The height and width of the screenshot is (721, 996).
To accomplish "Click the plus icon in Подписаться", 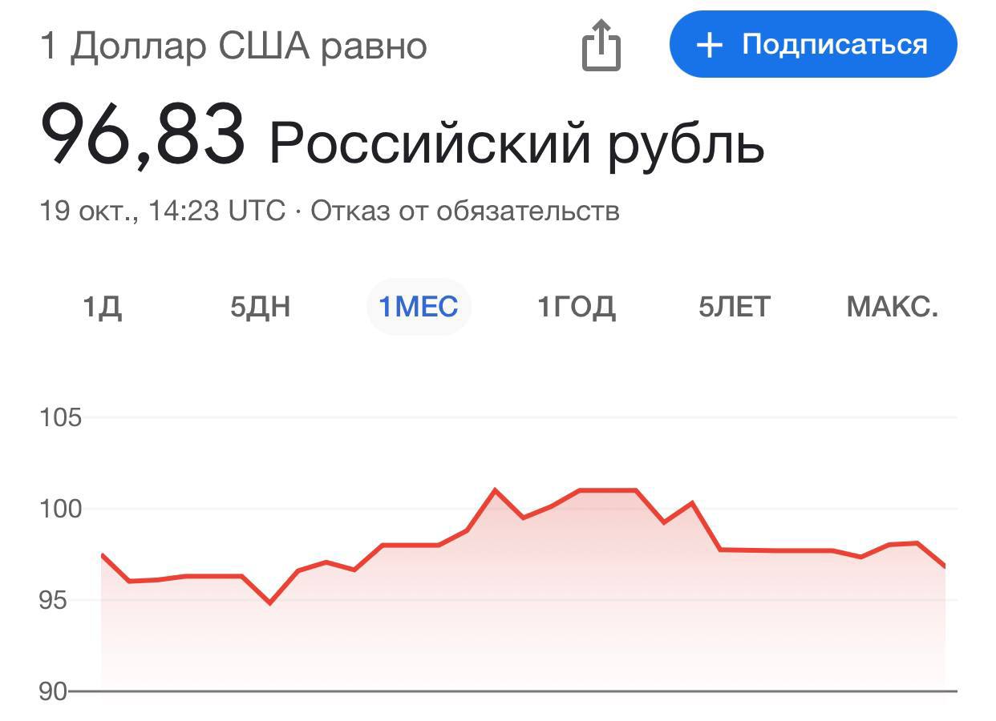I will tap(709, 45).
